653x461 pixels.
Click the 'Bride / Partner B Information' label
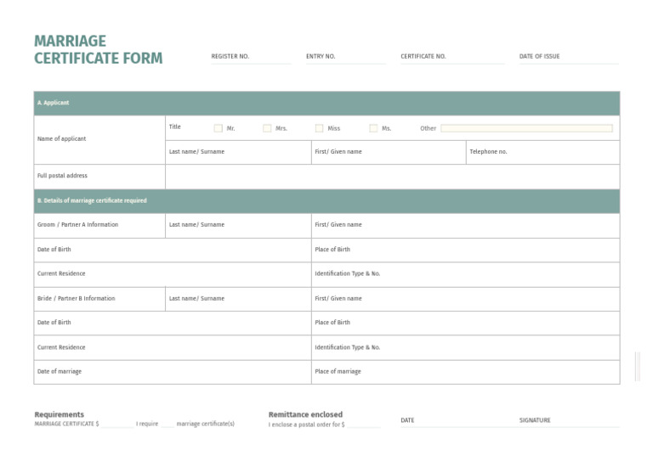77,299
